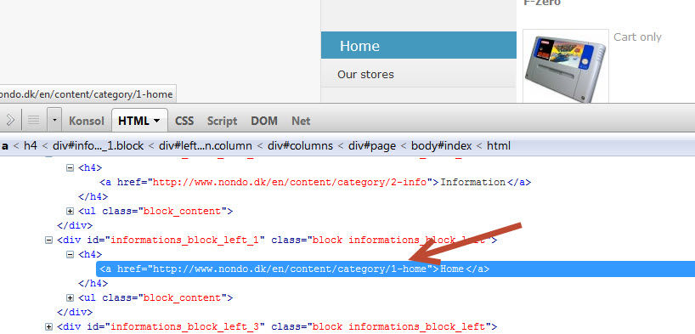This screenshot has width=695, height=334.
Task: Collapse the h4 node containing Home link
Action: point(70,255)
